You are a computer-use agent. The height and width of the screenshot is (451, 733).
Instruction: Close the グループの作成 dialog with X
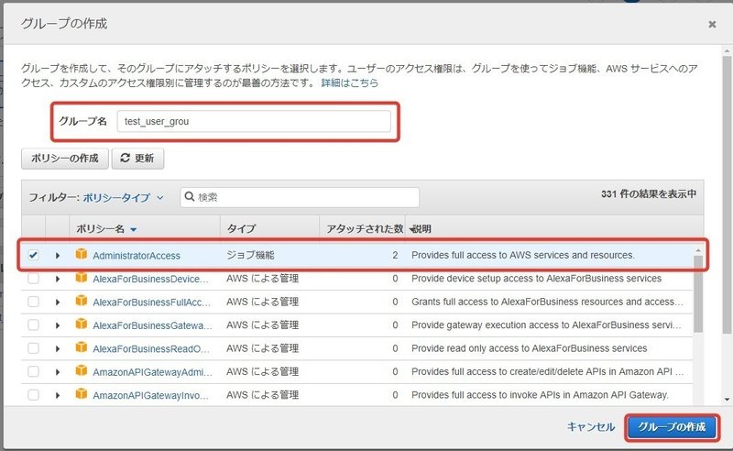(712, 24)
